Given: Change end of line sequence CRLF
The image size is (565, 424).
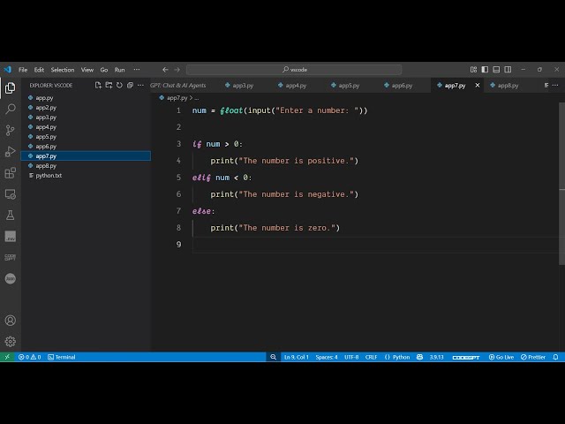Looking at the screenshot, I should [371, 357].
